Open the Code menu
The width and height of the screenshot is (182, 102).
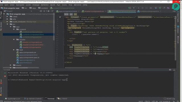point(28,5)
